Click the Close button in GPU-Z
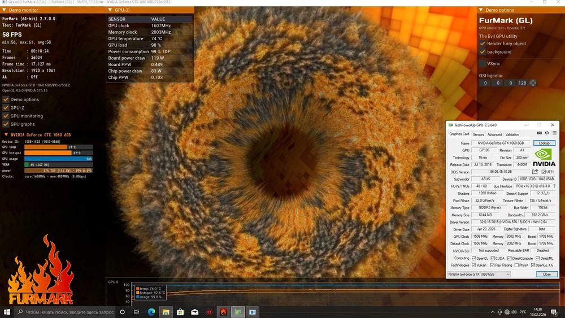Image resolution: width=565 pixels, height=318 pixels. (x=546, y=275)
